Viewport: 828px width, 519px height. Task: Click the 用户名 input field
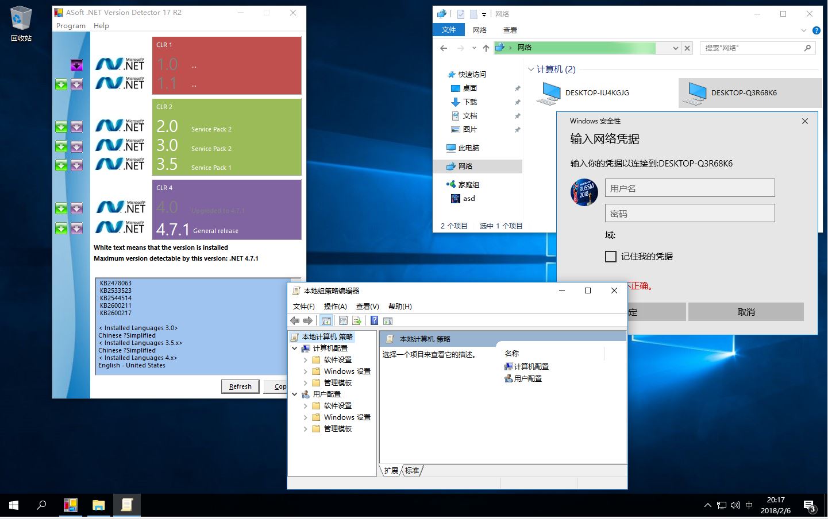coord(689,188)
